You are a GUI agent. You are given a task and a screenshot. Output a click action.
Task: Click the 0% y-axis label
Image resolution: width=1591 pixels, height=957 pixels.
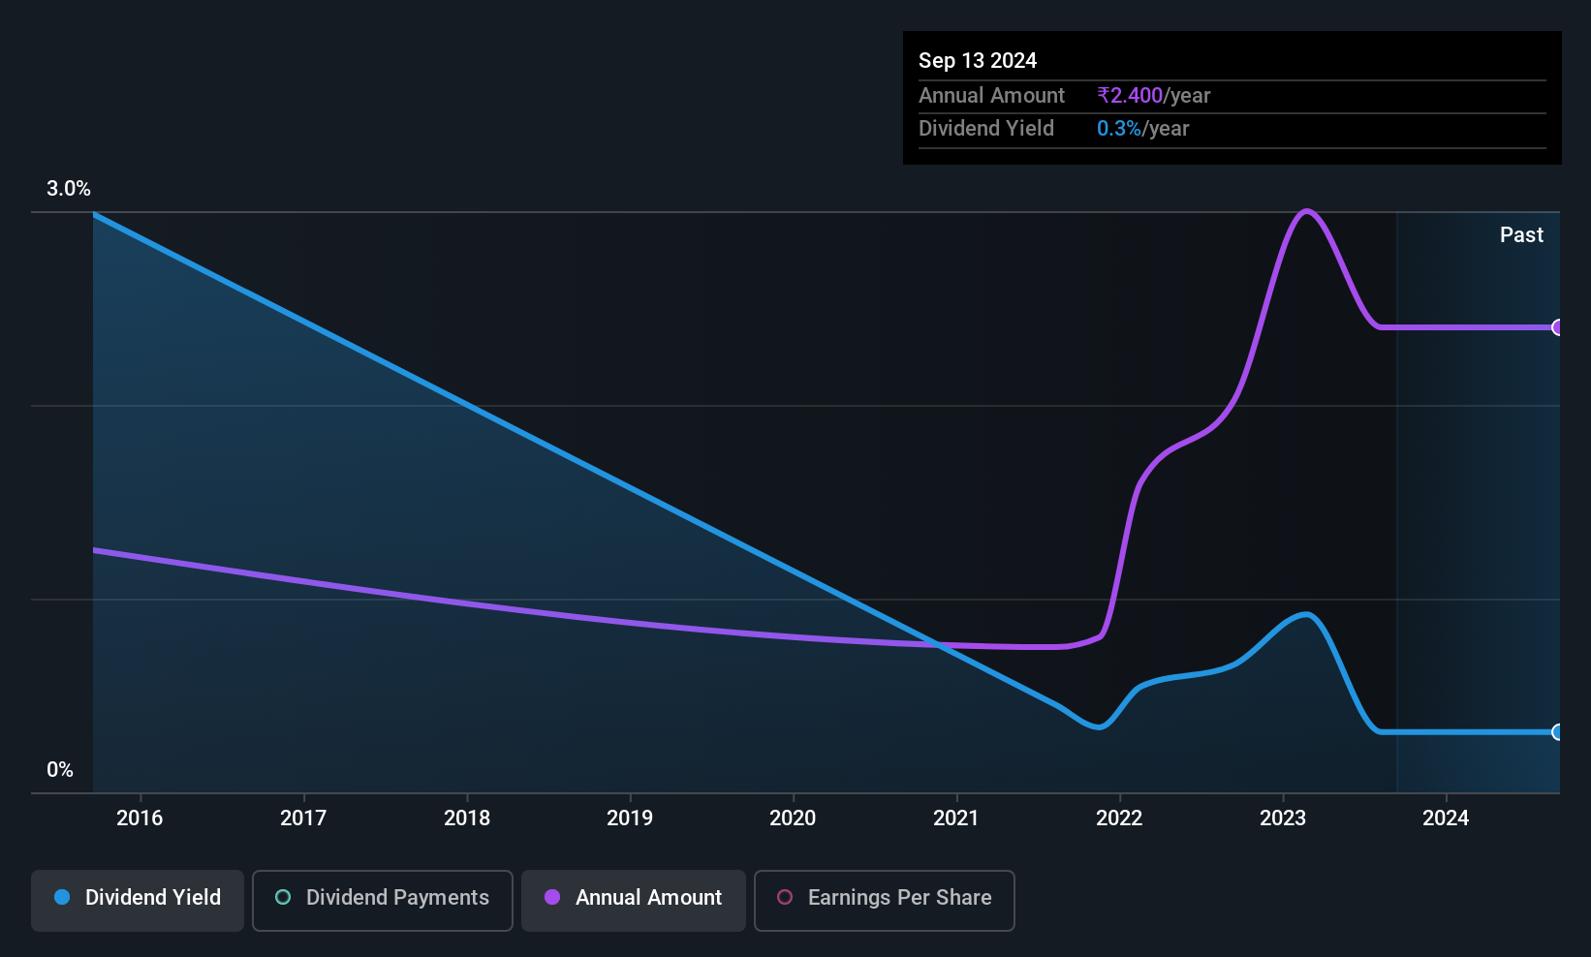tap(60, 769)
